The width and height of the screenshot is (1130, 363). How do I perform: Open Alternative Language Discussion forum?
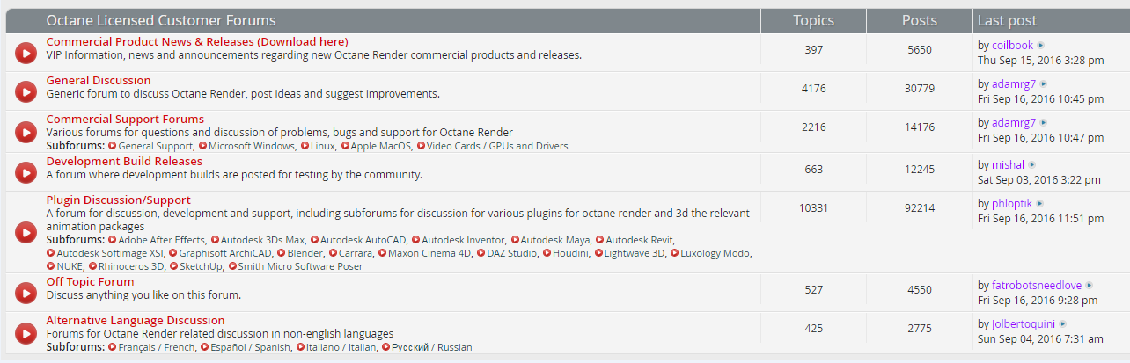click(136, 320)
